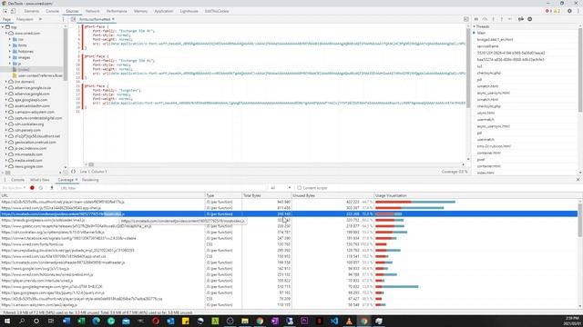Select the (index) file in the tree
The width and height of the screenshot is (583, 327).
[24, 69]
